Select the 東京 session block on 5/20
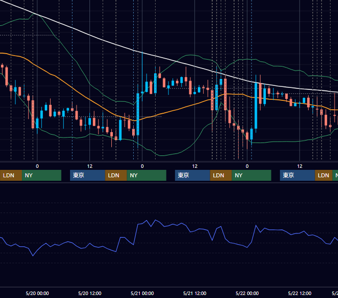The width and height of the screenshot is (338, 298). (x=87, y=175)
